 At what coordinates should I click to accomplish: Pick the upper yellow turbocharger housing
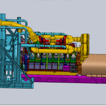[85, 39]
